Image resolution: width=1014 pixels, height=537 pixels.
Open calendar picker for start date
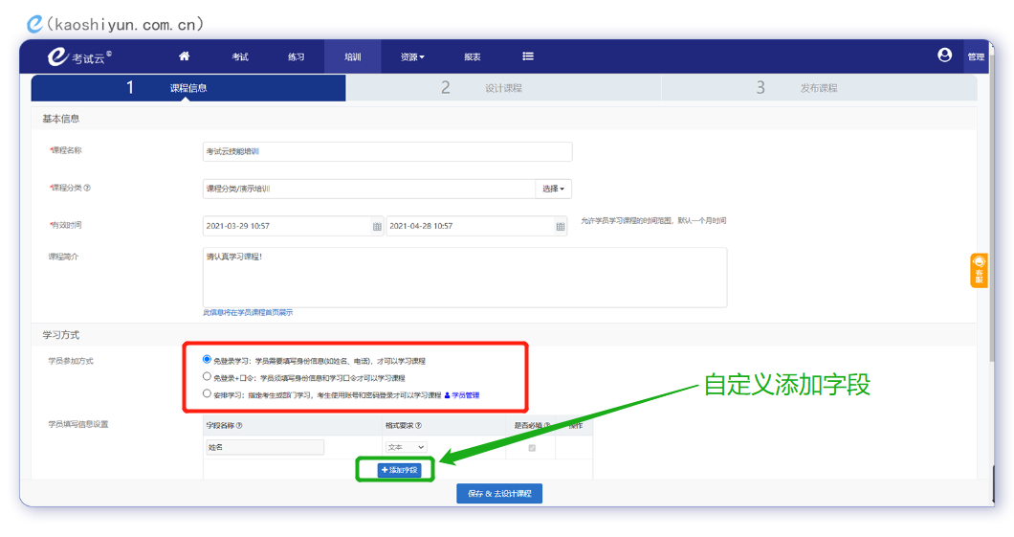377,227
